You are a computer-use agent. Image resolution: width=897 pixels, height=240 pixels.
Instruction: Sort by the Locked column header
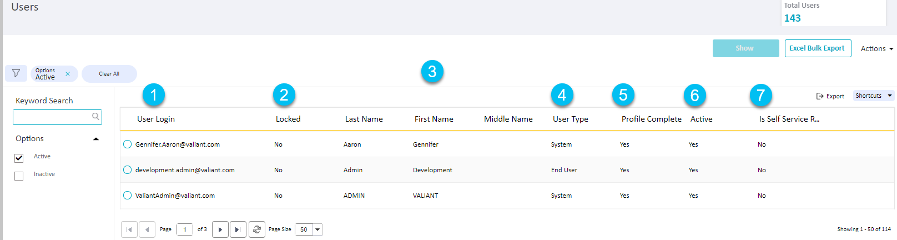[288, 119]
